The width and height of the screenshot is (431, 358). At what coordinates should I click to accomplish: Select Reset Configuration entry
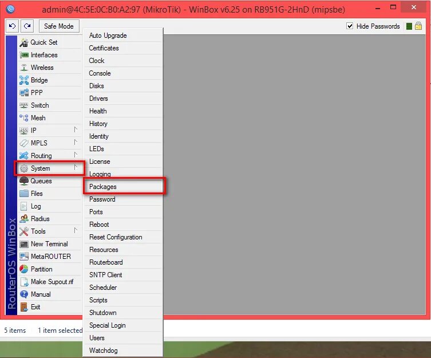tap(123, 237)
